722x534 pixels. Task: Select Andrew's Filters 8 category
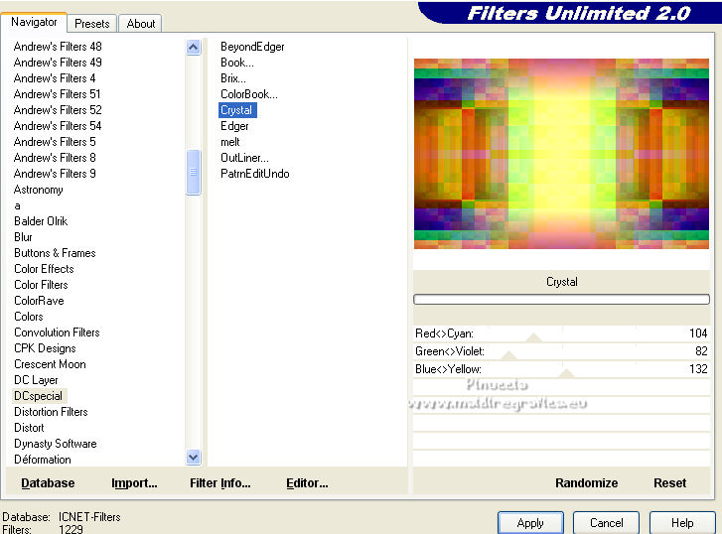55,158
